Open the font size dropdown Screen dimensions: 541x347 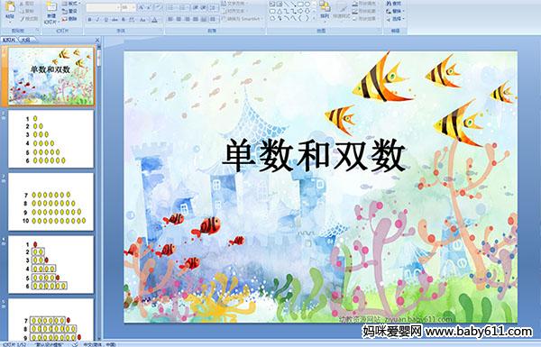click(x=128, y=7)
